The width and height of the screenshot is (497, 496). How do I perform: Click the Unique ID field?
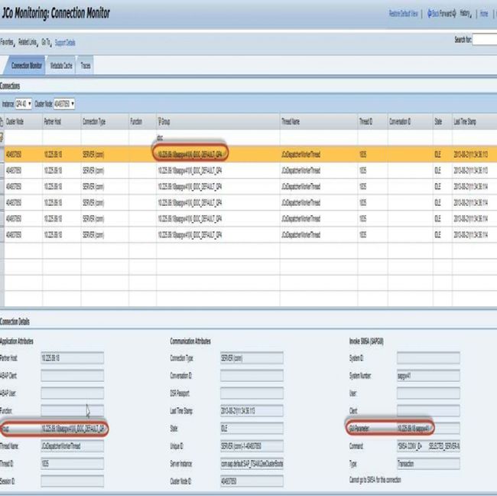click(252, 446)
